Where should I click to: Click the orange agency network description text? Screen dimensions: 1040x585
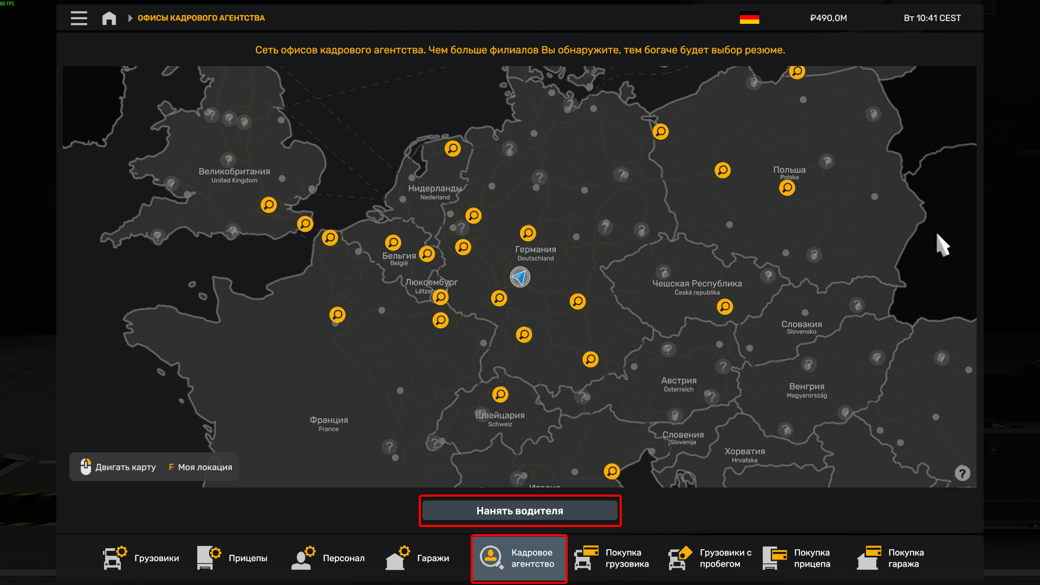click(520, 50)
